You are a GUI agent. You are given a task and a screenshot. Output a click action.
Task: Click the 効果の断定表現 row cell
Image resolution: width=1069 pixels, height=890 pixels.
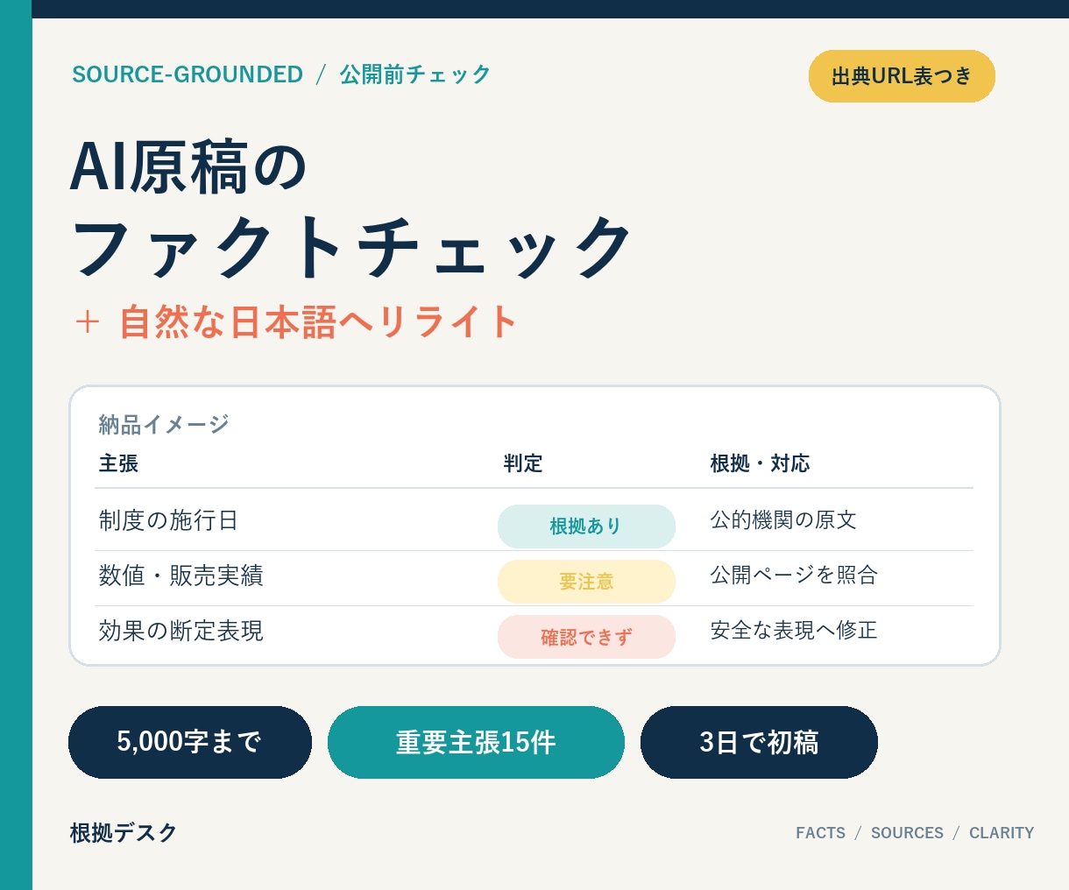coord(181,631)
